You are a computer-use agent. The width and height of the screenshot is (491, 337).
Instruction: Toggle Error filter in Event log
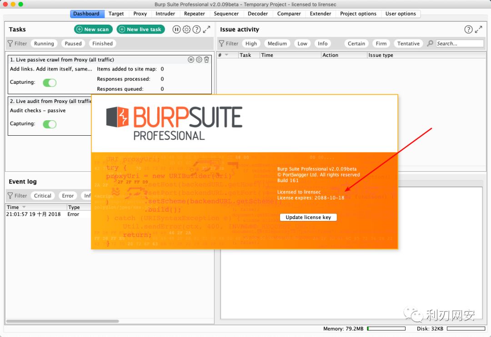click(68, 196)
